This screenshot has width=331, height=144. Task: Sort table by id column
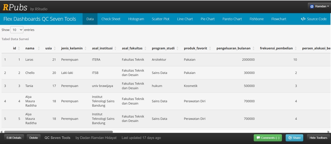17,48
